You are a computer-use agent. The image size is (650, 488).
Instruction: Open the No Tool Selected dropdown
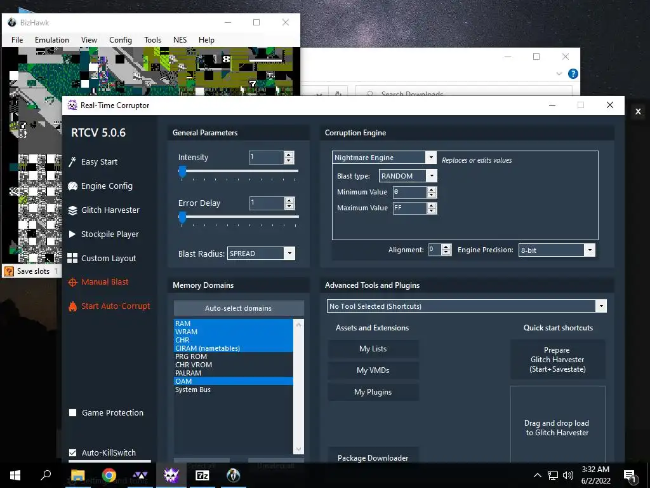(x=601, y=306)
